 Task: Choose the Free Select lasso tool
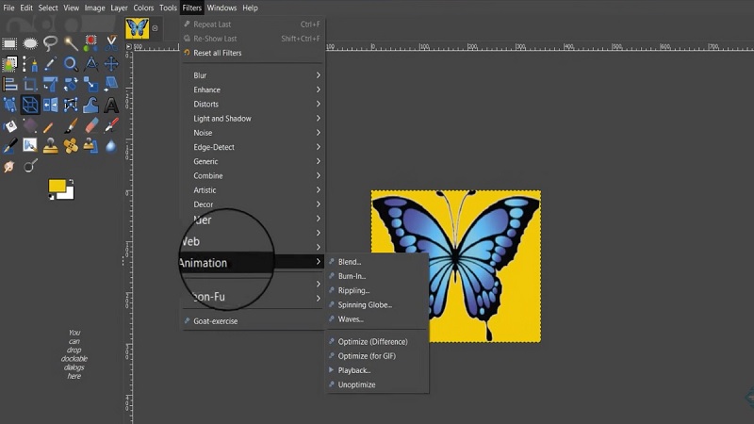pos(50,43)
